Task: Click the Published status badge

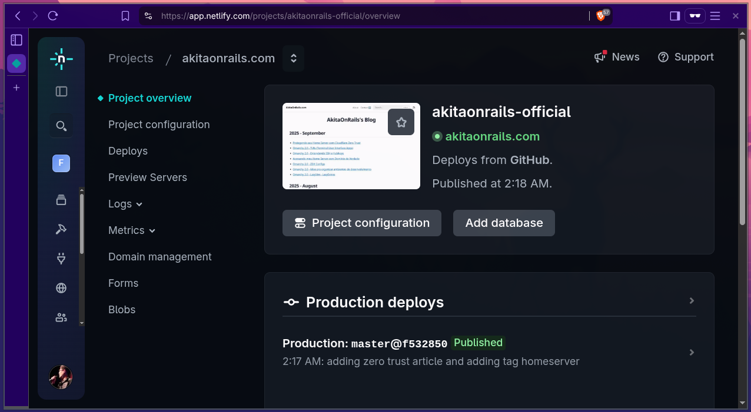Action: click(478, 343)
